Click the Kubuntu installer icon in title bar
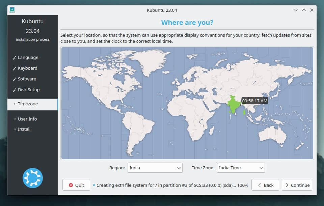Viewport: 324px width, 206px height. click(x=12, y=10)
